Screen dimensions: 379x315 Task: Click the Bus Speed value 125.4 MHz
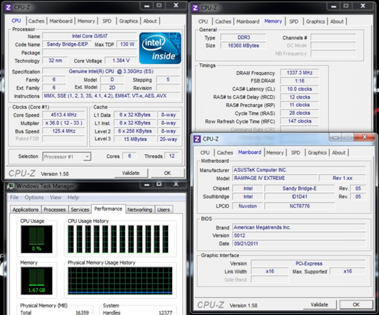[x=64, y=131]
